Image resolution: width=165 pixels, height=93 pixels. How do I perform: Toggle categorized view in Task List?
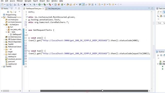tap(164, 12)
